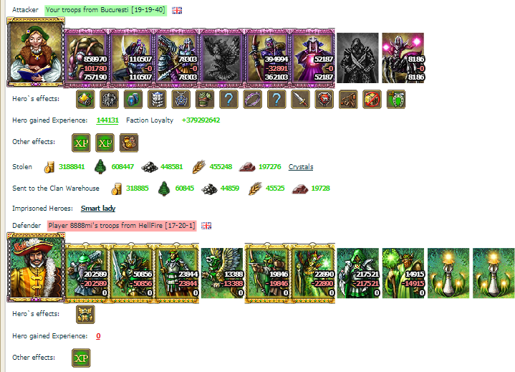
Task: Open the Crystals link in Stolen row
Action: click(x=301, y=166)
